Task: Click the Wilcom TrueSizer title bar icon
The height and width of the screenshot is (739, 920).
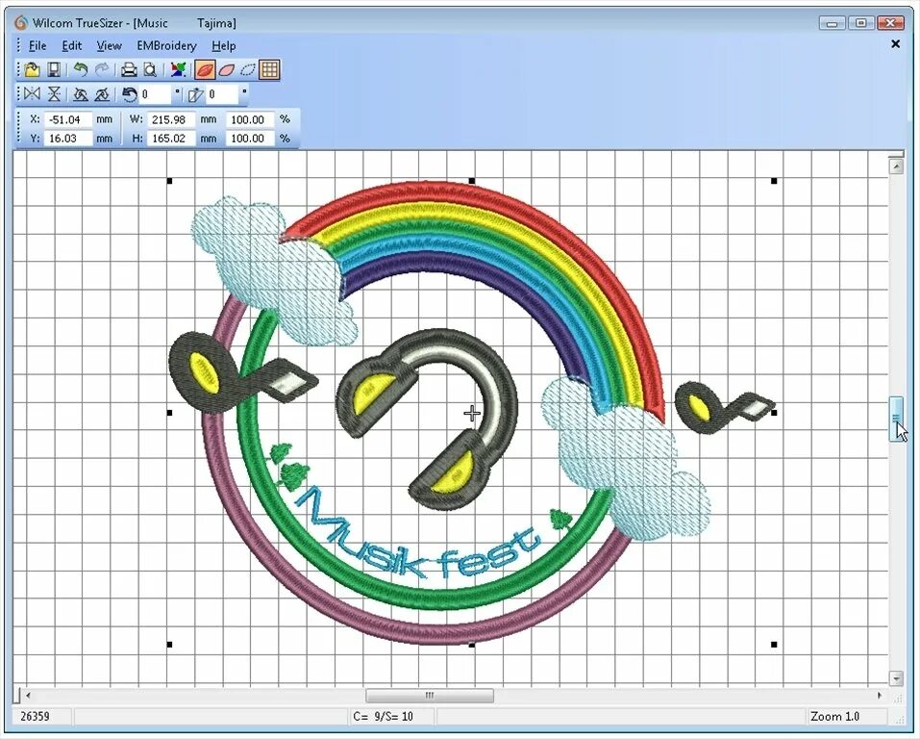Action: [x=21, y=23]
